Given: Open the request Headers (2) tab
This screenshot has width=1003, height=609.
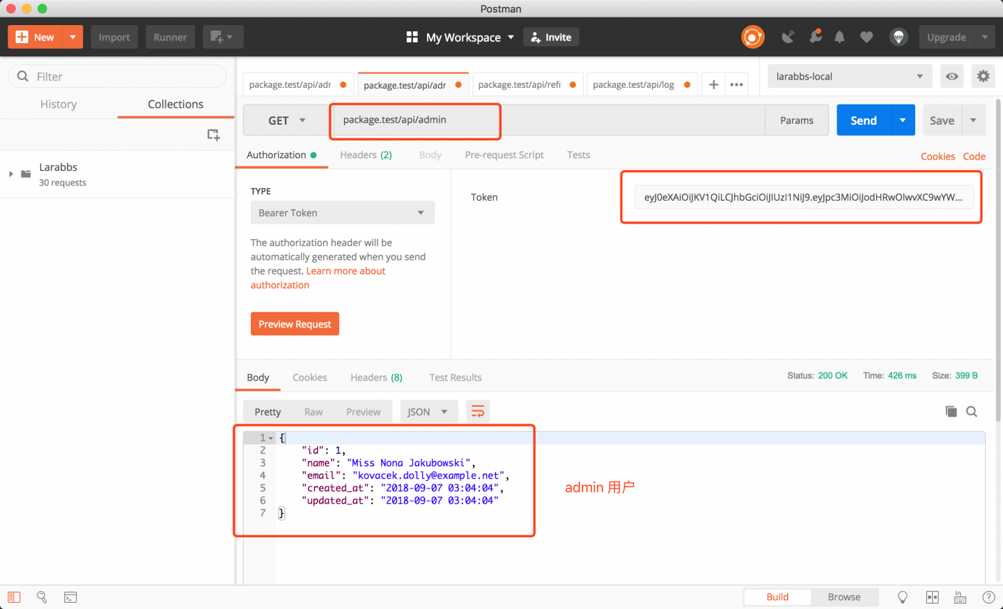Looking at the screenshot, I should pyautogui.click(x=366, y=155).
